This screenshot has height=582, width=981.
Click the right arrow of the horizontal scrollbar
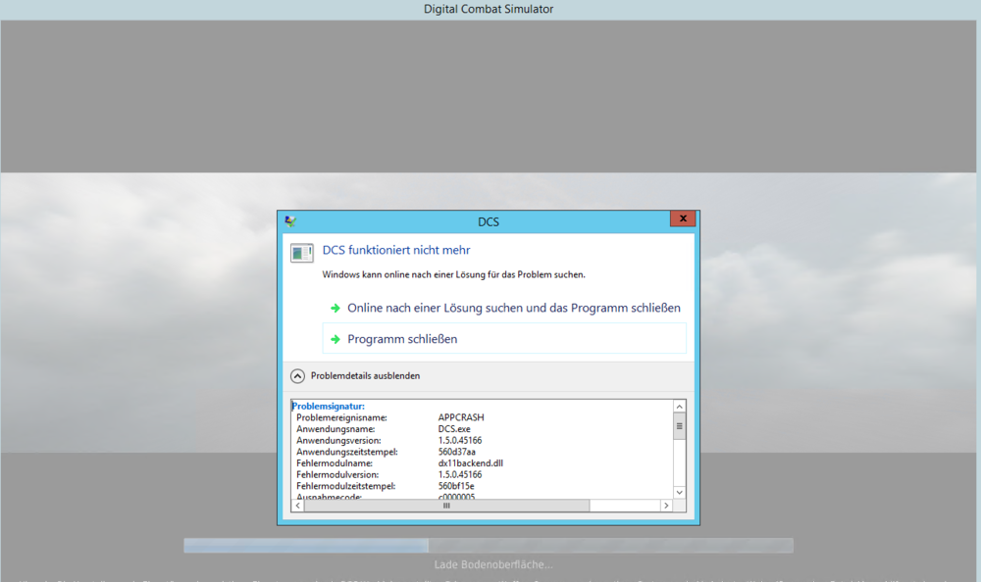666,505
